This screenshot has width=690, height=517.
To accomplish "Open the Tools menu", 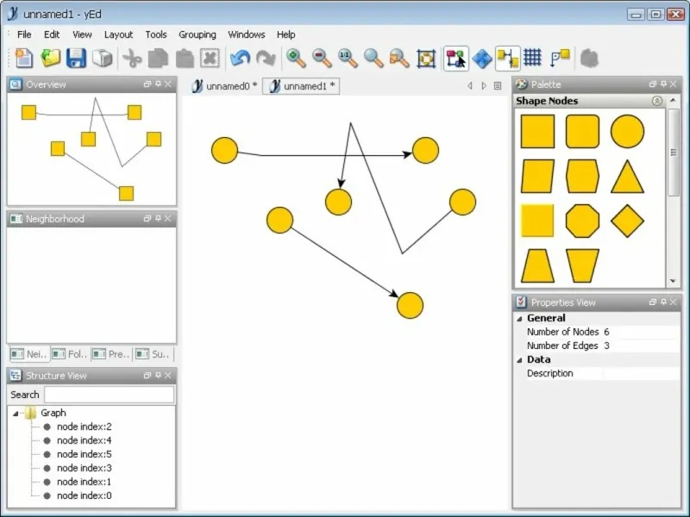I will (156, 34).
